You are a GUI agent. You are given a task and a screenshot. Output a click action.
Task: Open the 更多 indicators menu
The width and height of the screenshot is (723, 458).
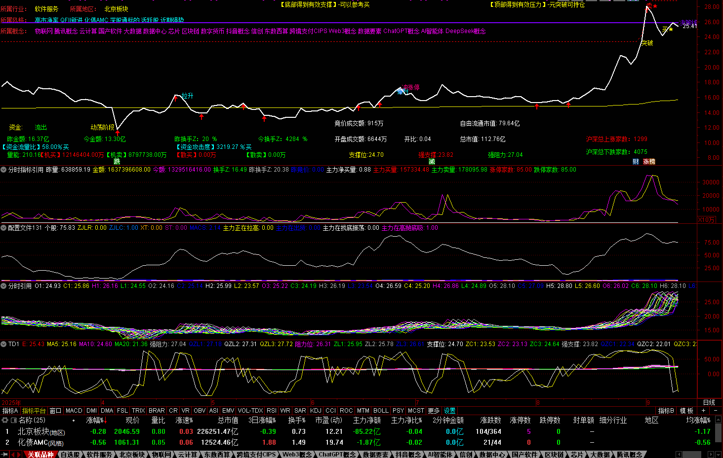coord(434,411)
